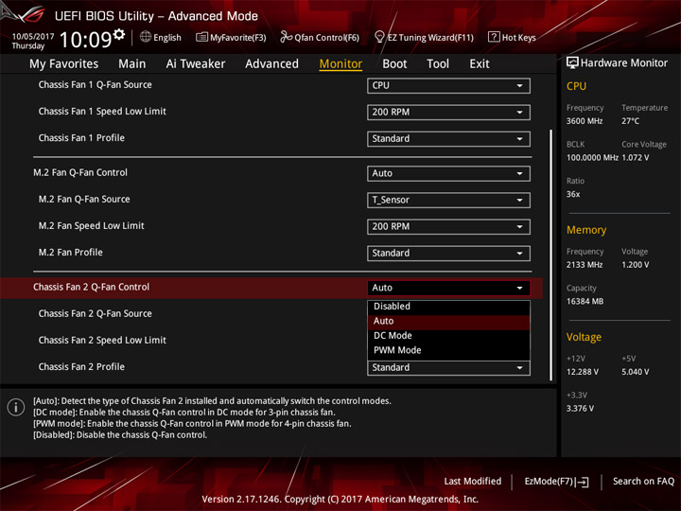Click Search on FAQ link
The width and height of the screenshot is (681, 511).
[x=643, y=481]
